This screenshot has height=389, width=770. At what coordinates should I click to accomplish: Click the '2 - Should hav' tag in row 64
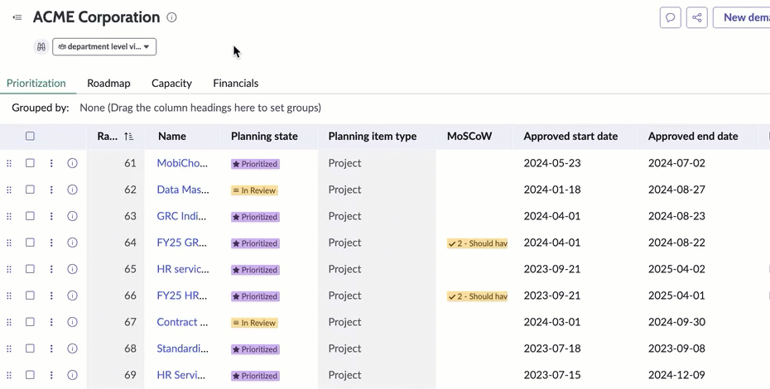pyautogui.click(x=478, y=243)
